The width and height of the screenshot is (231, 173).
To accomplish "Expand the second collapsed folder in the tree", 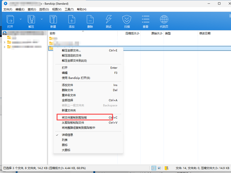I will 5,47.
